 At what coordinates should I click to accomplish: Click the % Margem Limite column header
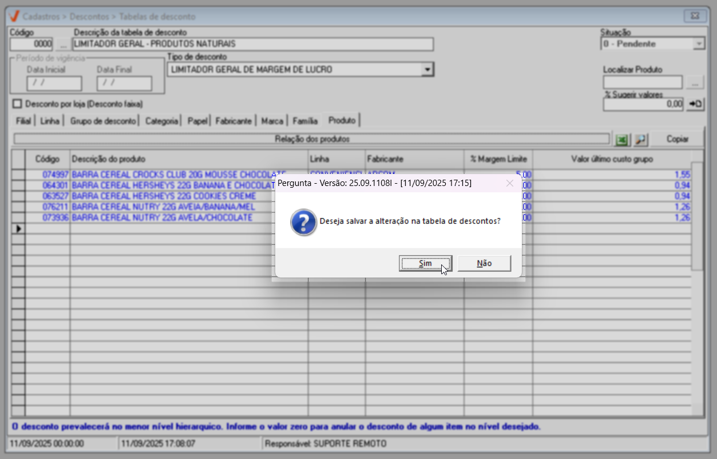(x=498, y=159)
